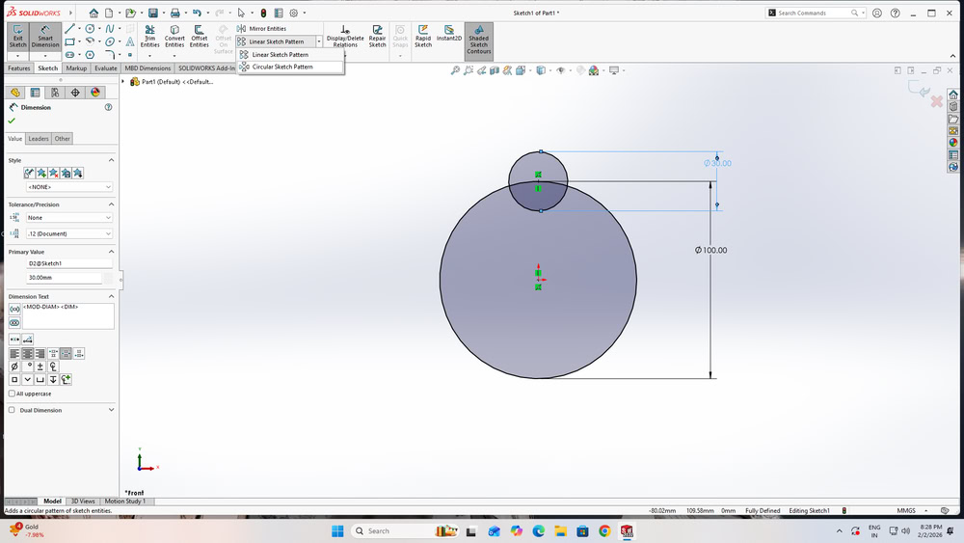964x543 pixels.
Task: Click the Rebuild traffic light icon
Action: click(263, 13)
